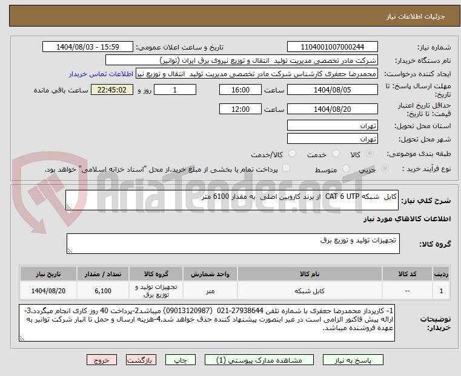Click the شهر محل تحویل field
The image size is (461, 376).
pyautogui.click(x=332, y=138)
